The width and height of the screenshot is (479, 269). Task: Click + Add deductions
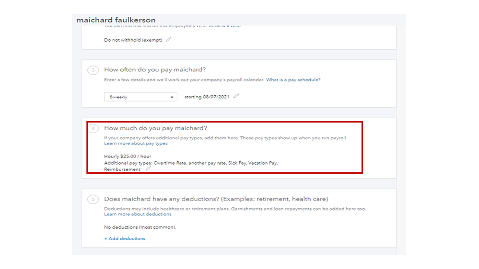pos(125,238)
